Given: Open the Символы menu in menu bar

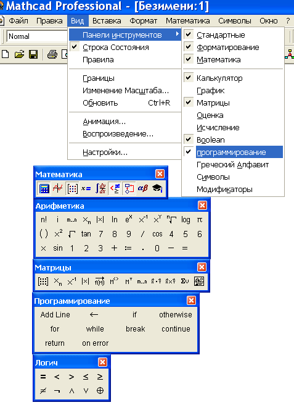Looking at the screenshot, I should point(235,20).
